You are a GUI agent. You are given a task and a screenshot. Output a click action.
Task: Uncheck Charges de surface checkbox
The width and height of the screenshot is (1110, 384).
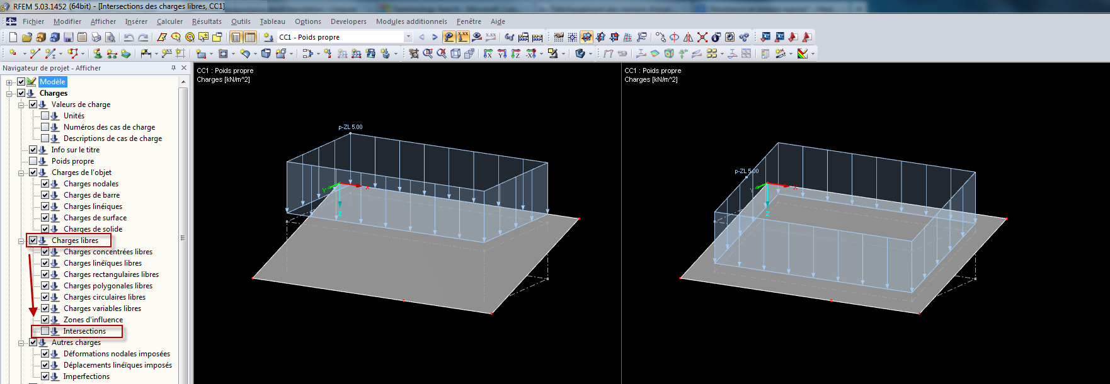point(45,218)
